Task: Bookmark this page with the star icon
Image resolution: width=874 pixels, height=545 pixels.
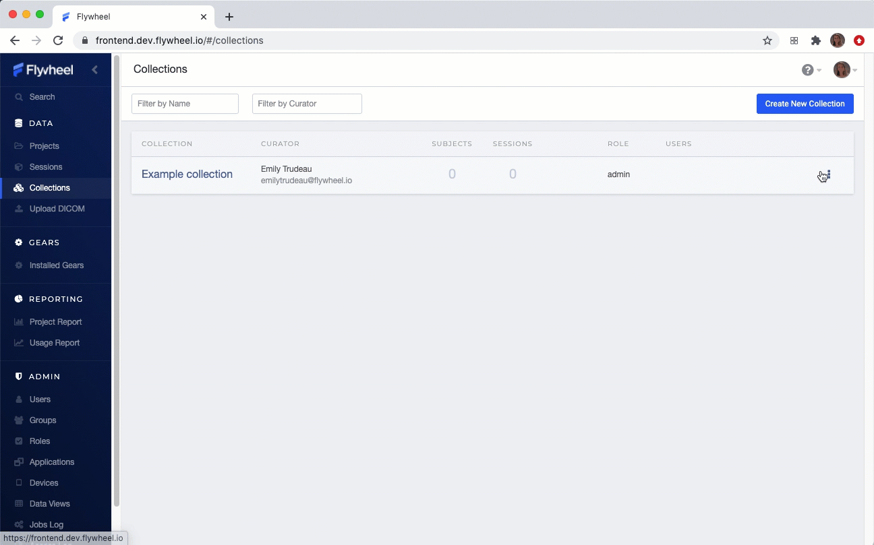Action: coord(767,40)
